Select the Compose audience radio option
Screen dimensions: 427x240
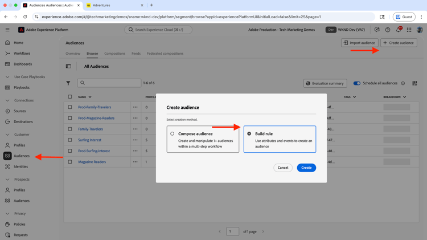pyautogui.click(x=172, y=133)
